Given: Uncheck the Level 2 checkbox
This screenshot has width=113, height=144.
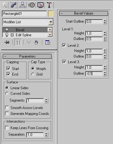Looking at the screenshot, I should pos(64,45).
